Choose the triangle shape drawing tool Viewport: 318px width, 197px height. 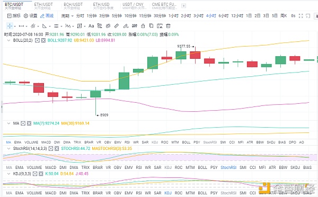pos(44,26)
